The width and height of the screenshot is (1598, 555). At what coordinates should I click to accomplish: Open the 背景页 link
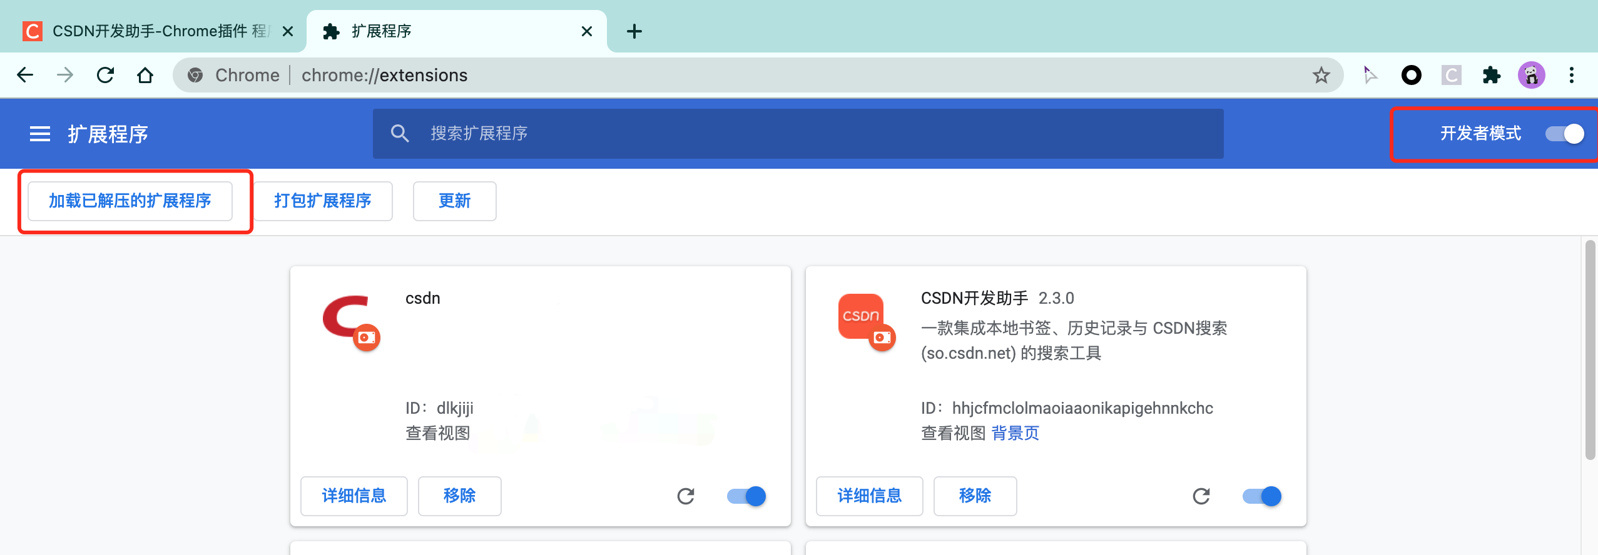coord(1015,433)
